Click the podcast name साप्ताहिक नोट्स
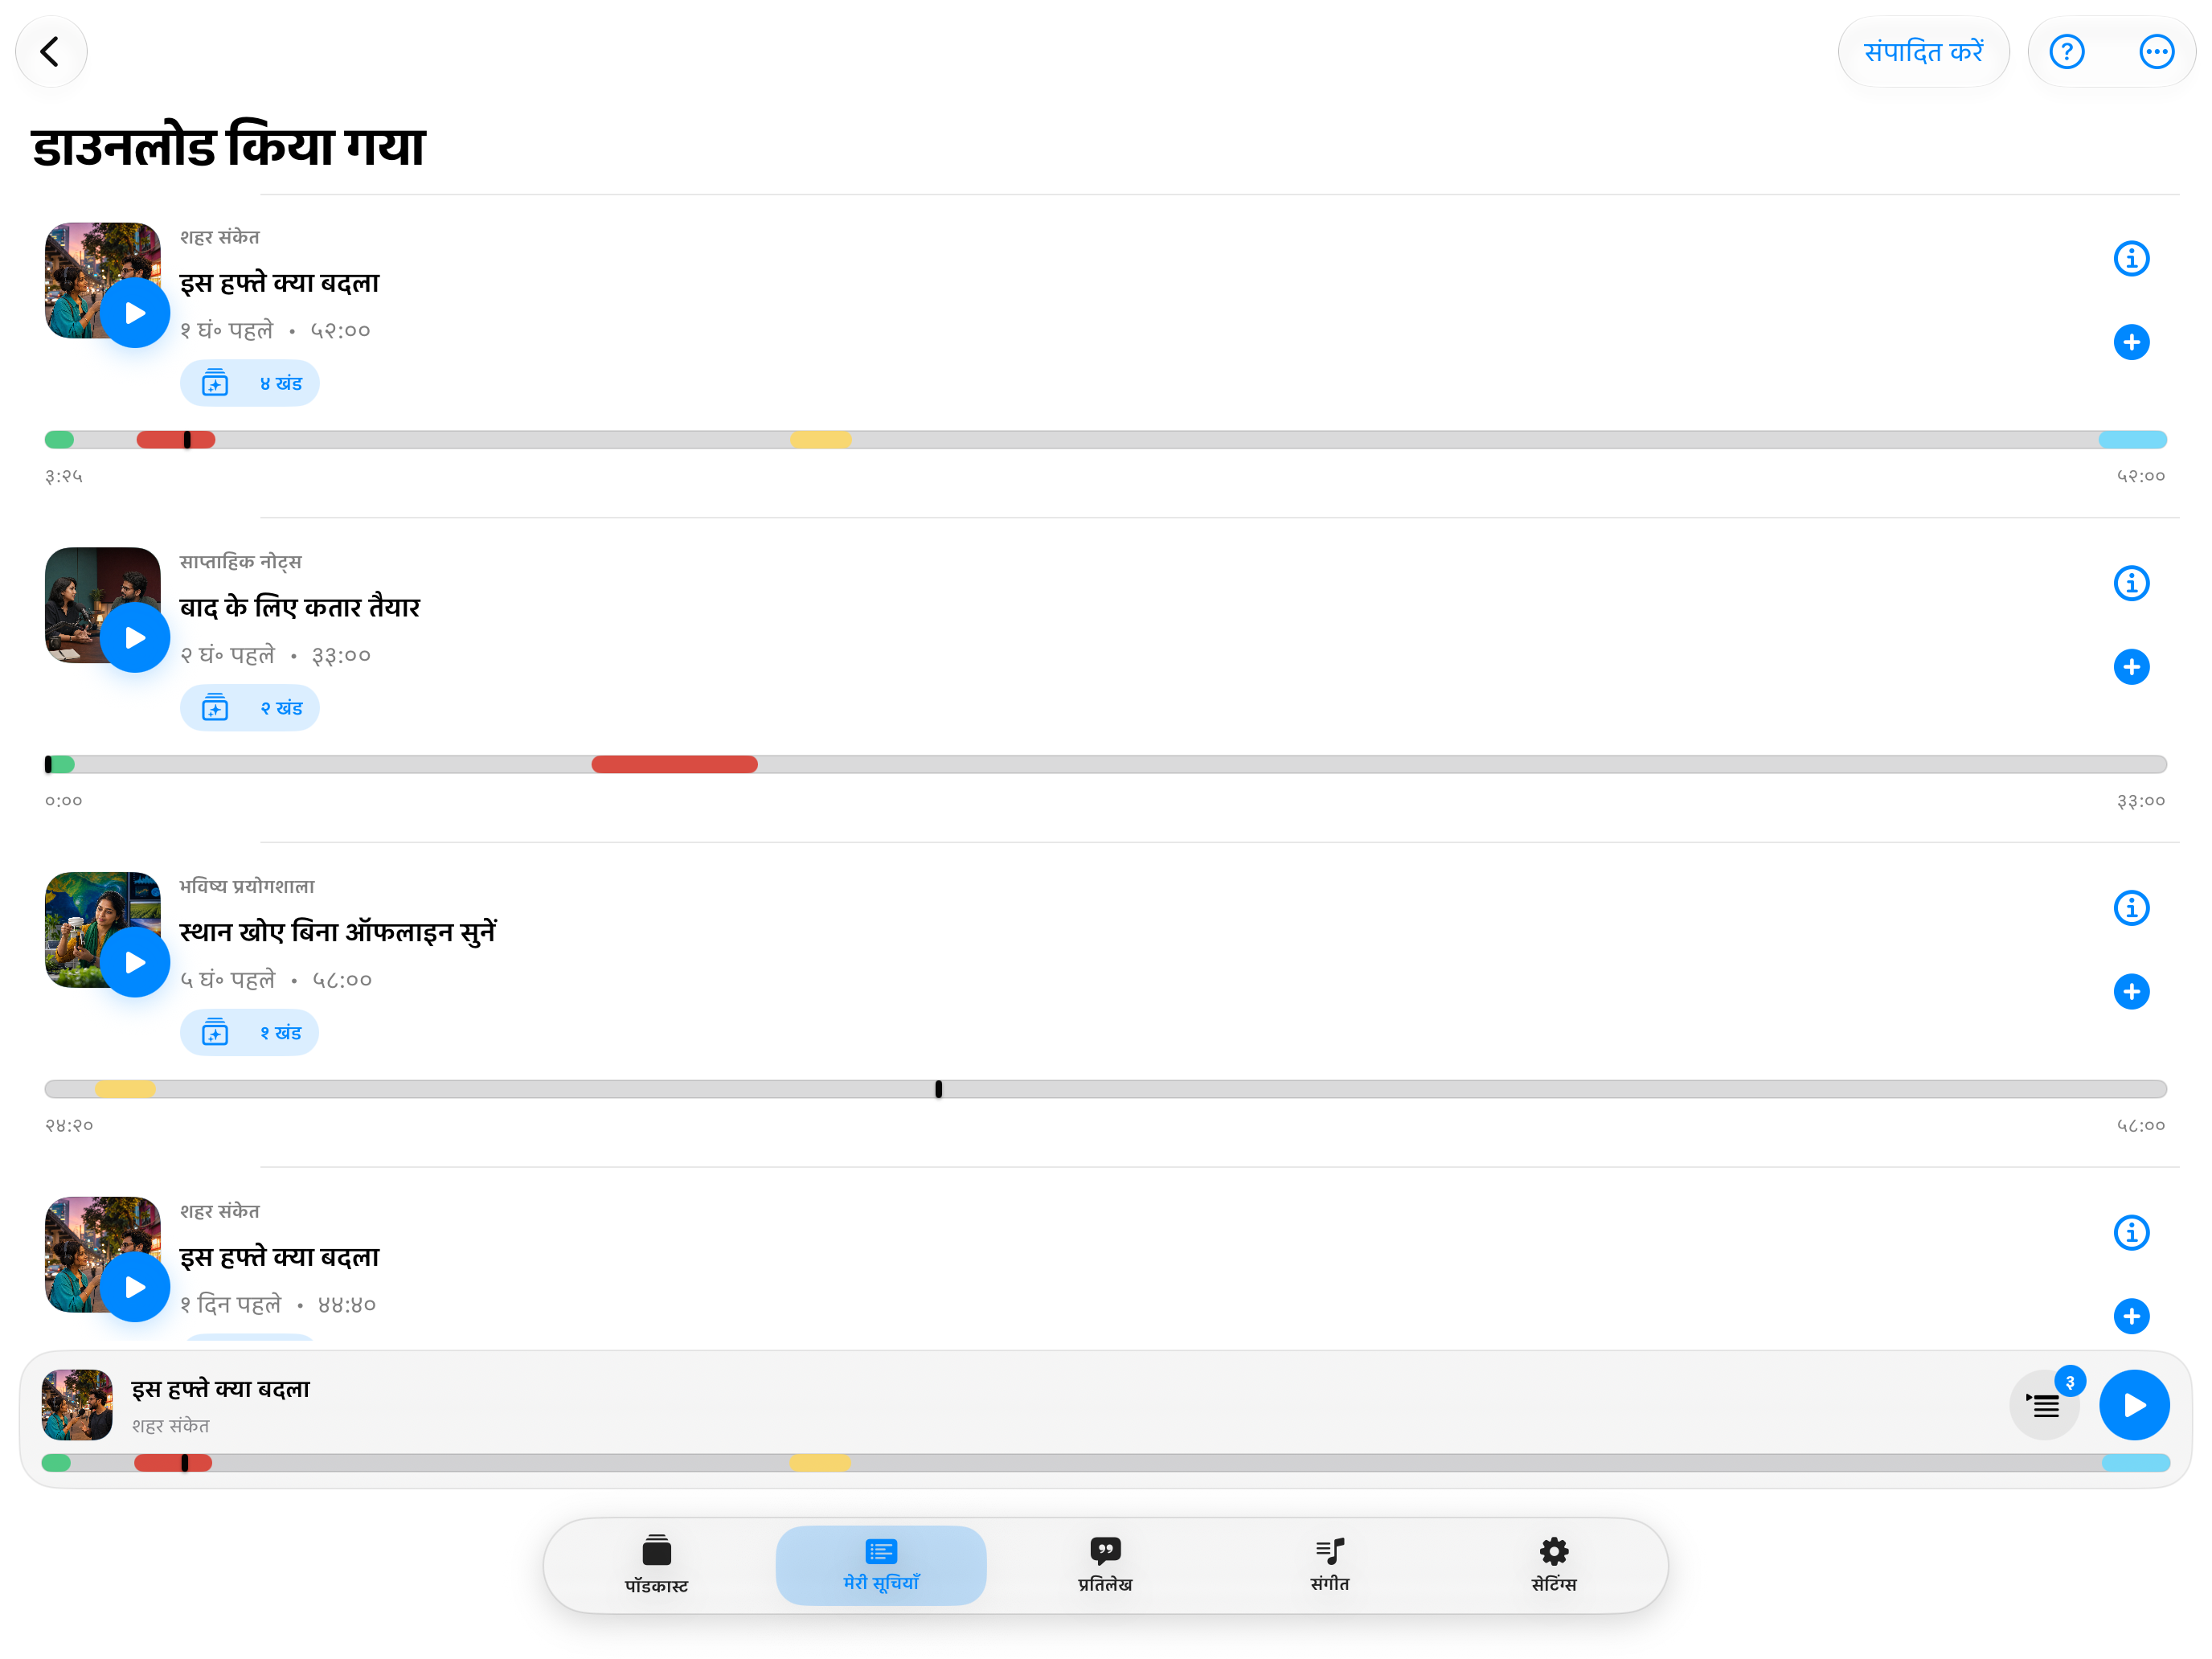 (241, 562)
